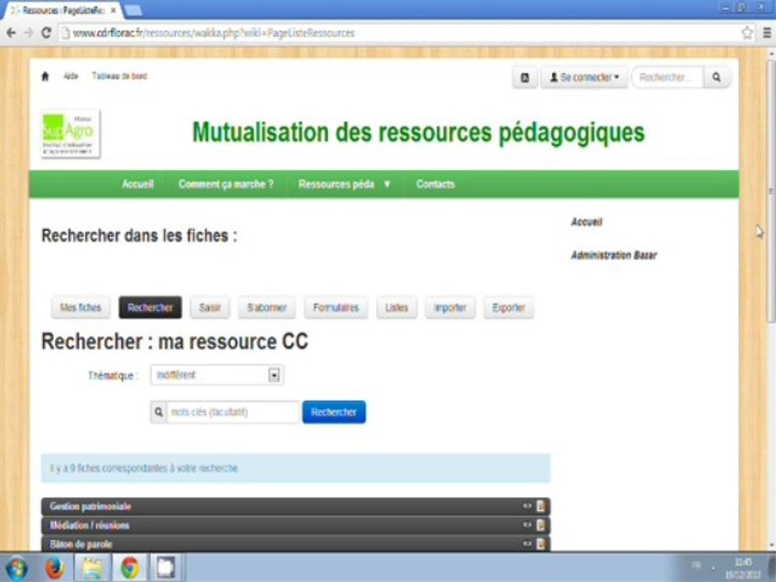Image resolution: width=776 pixels, height=582 pixels.
Task: Open the Chrome menu icon
Action: [766, 33]
